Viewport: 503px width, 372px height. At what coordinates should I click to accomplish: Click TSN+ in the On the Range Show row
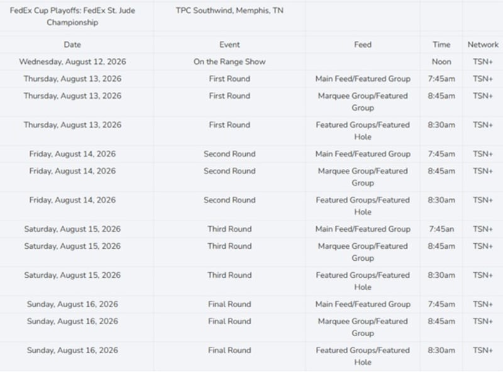coord(482,62)
